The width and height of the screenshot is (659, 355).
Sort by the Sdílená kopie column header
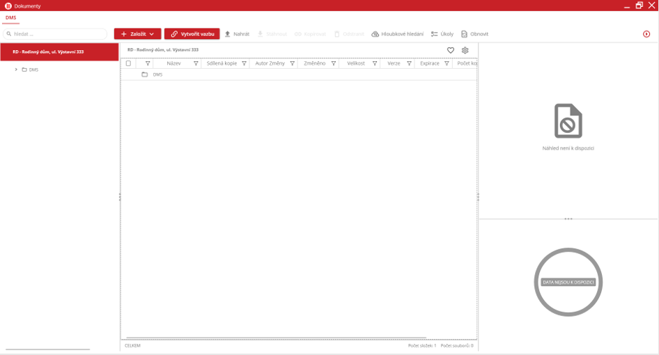point(222,63)
